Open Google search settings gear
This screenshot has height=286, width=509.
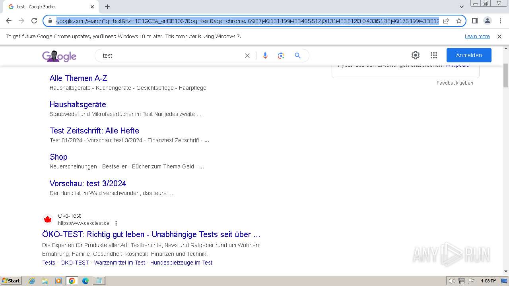(x=416, y=55)
